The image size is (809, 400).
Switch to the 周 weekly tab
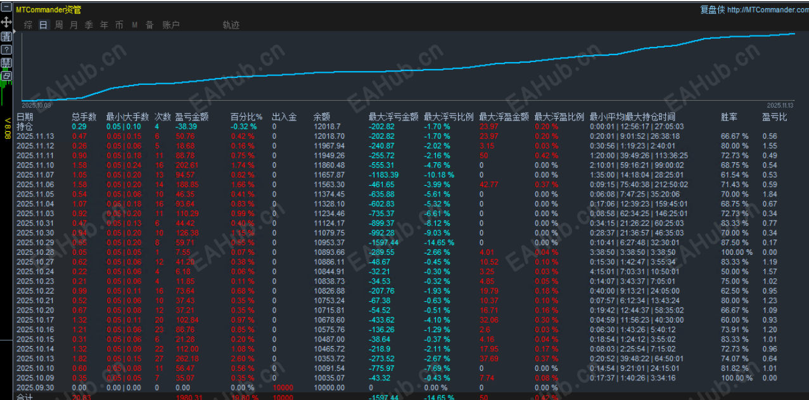coord(59,25)
